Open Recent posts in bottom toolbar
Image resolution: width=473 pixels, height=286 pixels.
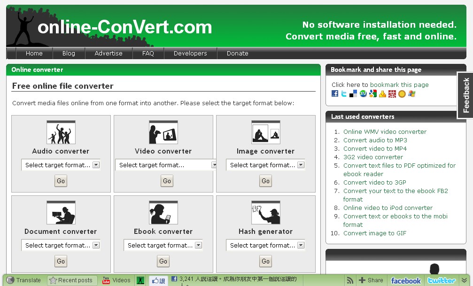coord(71,280)
